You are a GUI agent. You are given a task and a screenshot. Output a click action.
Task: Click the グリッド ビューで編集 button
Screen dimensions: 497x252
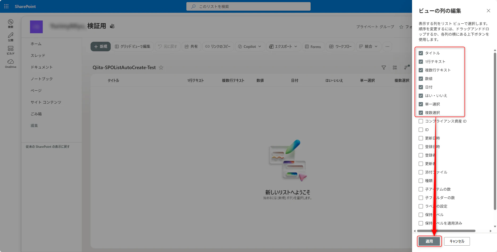pyautogui.click(x=133, y=47)
